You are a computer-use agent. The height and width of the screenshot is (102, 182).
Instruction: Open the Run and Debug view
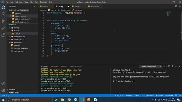click(x=3, y=28)
